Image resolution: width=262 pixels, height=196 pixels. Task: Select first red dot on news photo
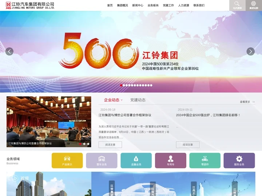coord(80,144)
